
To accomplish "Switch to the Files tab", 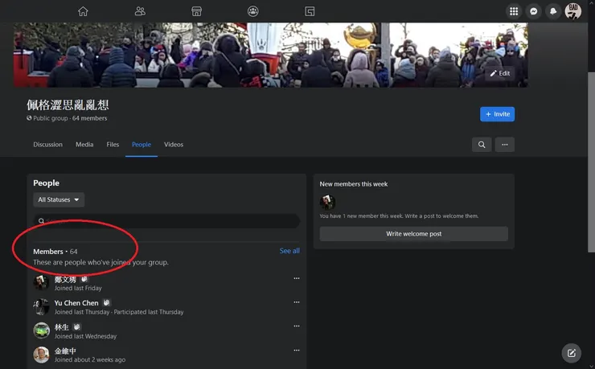I will click(x=113, y=145).
